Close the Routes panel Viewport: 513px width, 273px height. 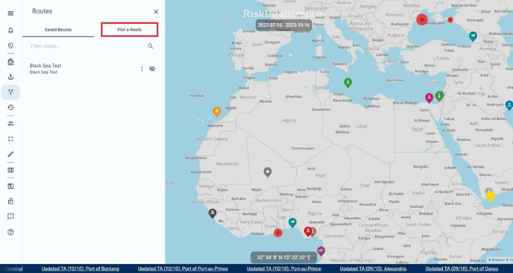pyautogui.click(x=156, y=11)
